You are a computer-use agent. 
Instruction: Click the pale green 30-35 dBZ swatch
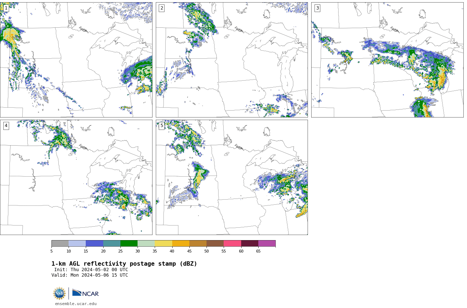pyautogui.click(x=146, y=243)
